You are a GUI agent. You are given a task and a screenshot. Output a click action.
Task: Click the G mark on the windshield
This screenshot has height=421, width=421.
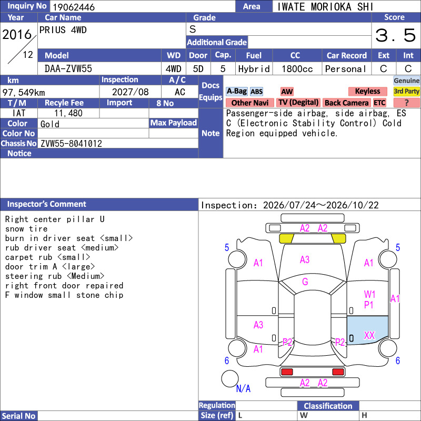[305, 282]
